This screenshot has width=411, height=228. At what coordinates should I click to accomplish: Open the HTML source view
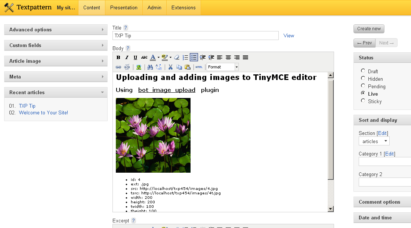click(199, 67)
